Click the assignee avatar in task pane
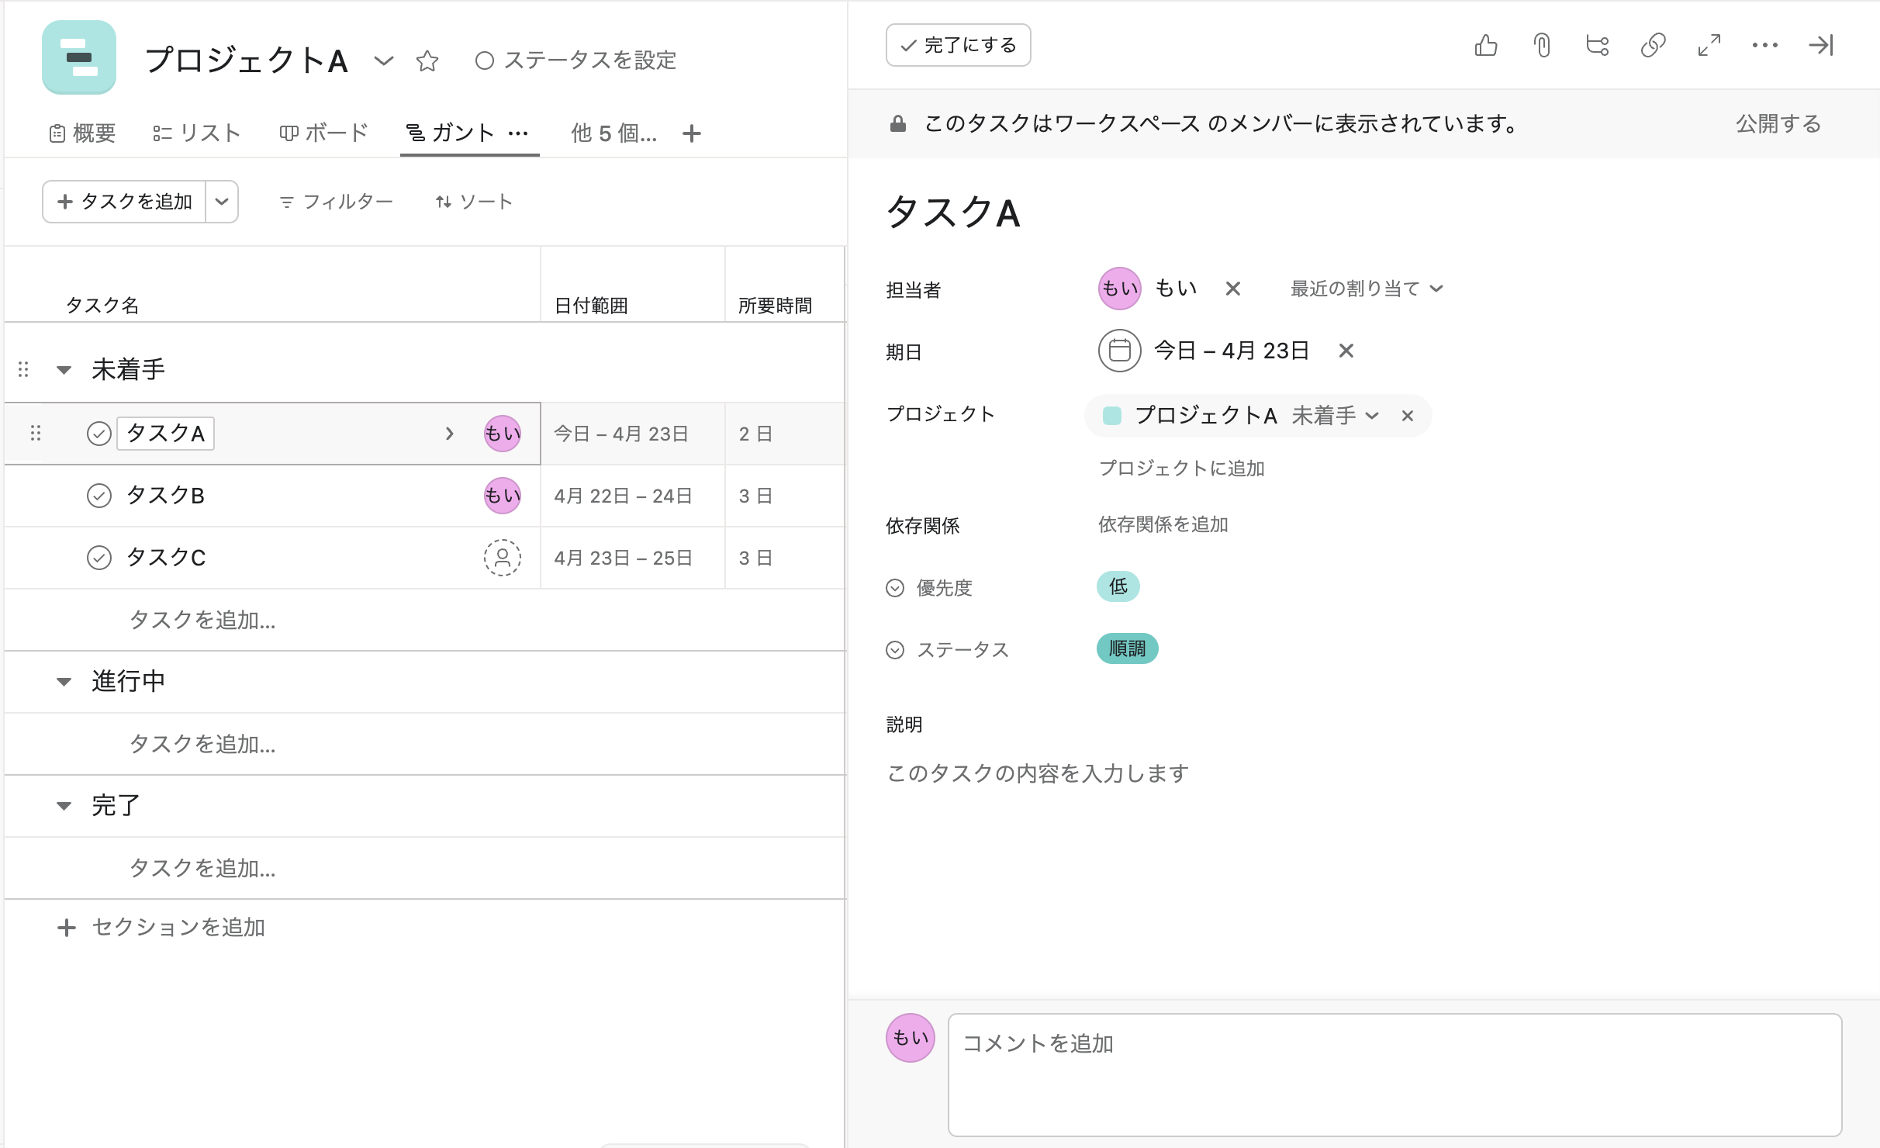Screen dimensions: 1880x1148 [x=1119, y=289]
